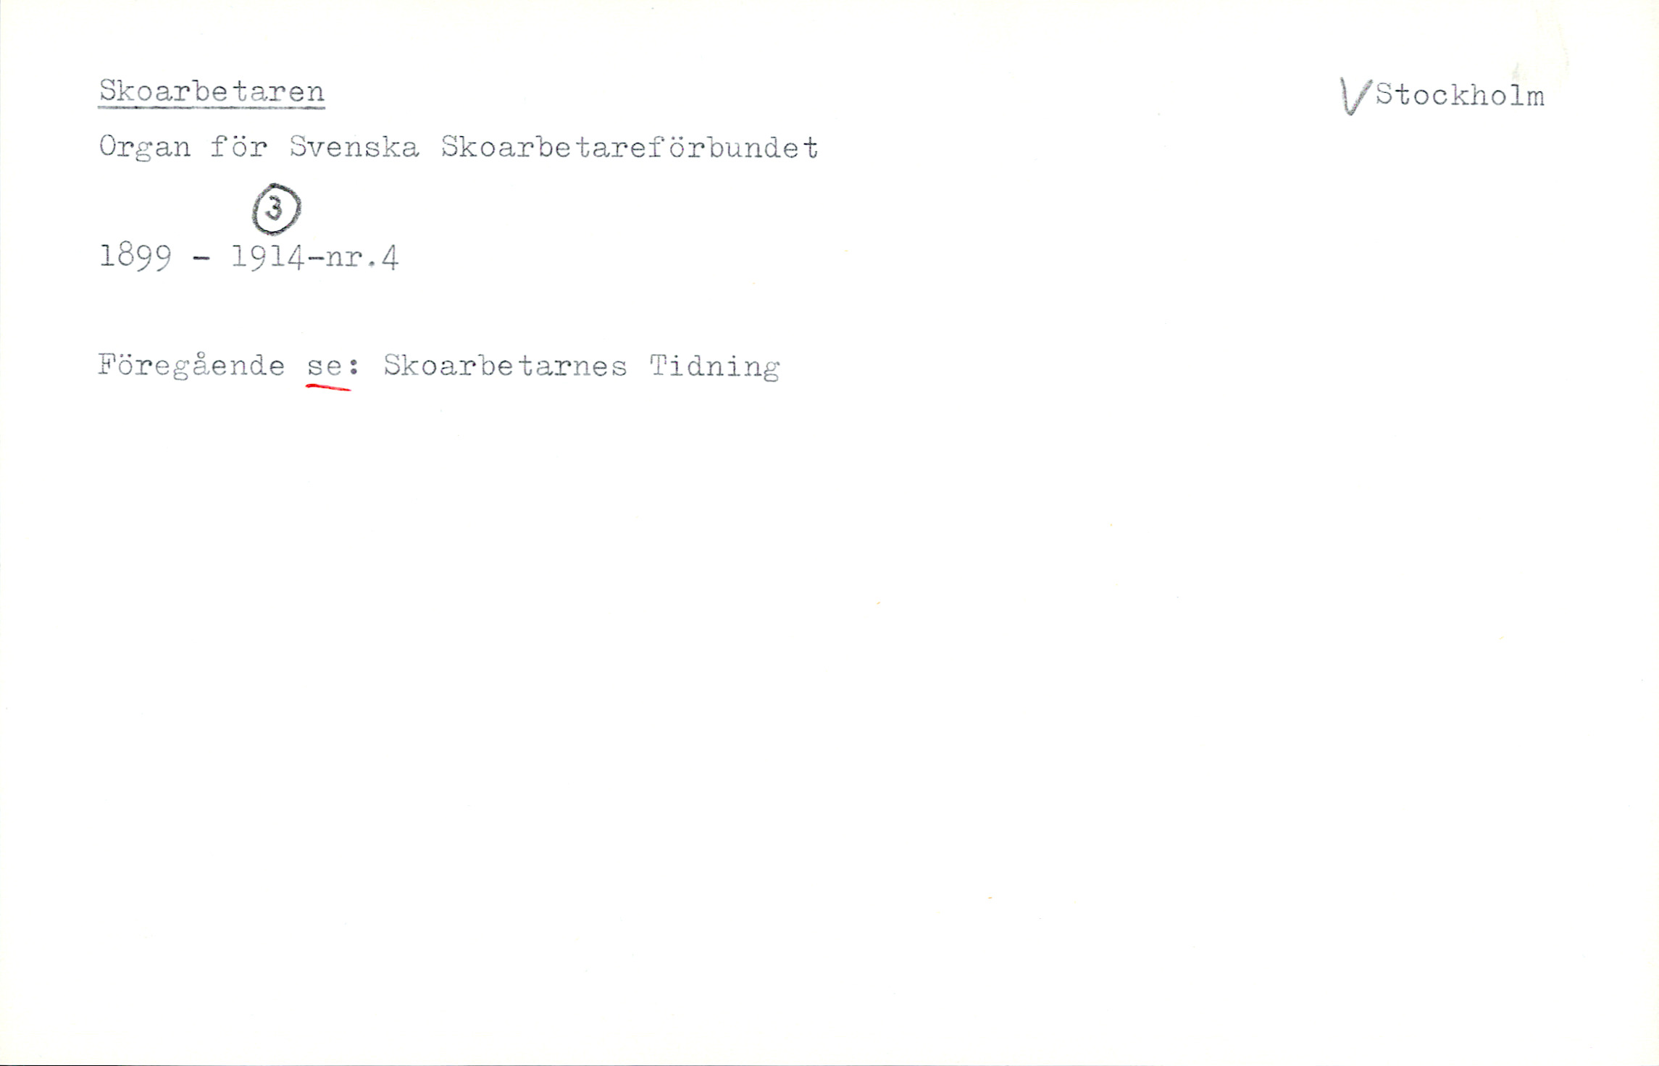Click the dash between 1899 and 1914
Screen dimensions: 1659x1066
pos(202,259)
